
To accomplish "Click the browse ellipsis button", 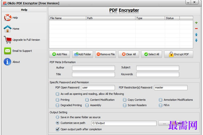I will (x=164, y=123).
